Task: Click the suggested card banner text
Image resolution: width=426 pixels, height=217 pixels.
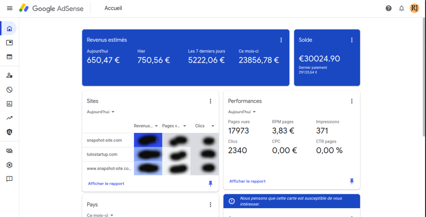Action: (x=291, y=201)
